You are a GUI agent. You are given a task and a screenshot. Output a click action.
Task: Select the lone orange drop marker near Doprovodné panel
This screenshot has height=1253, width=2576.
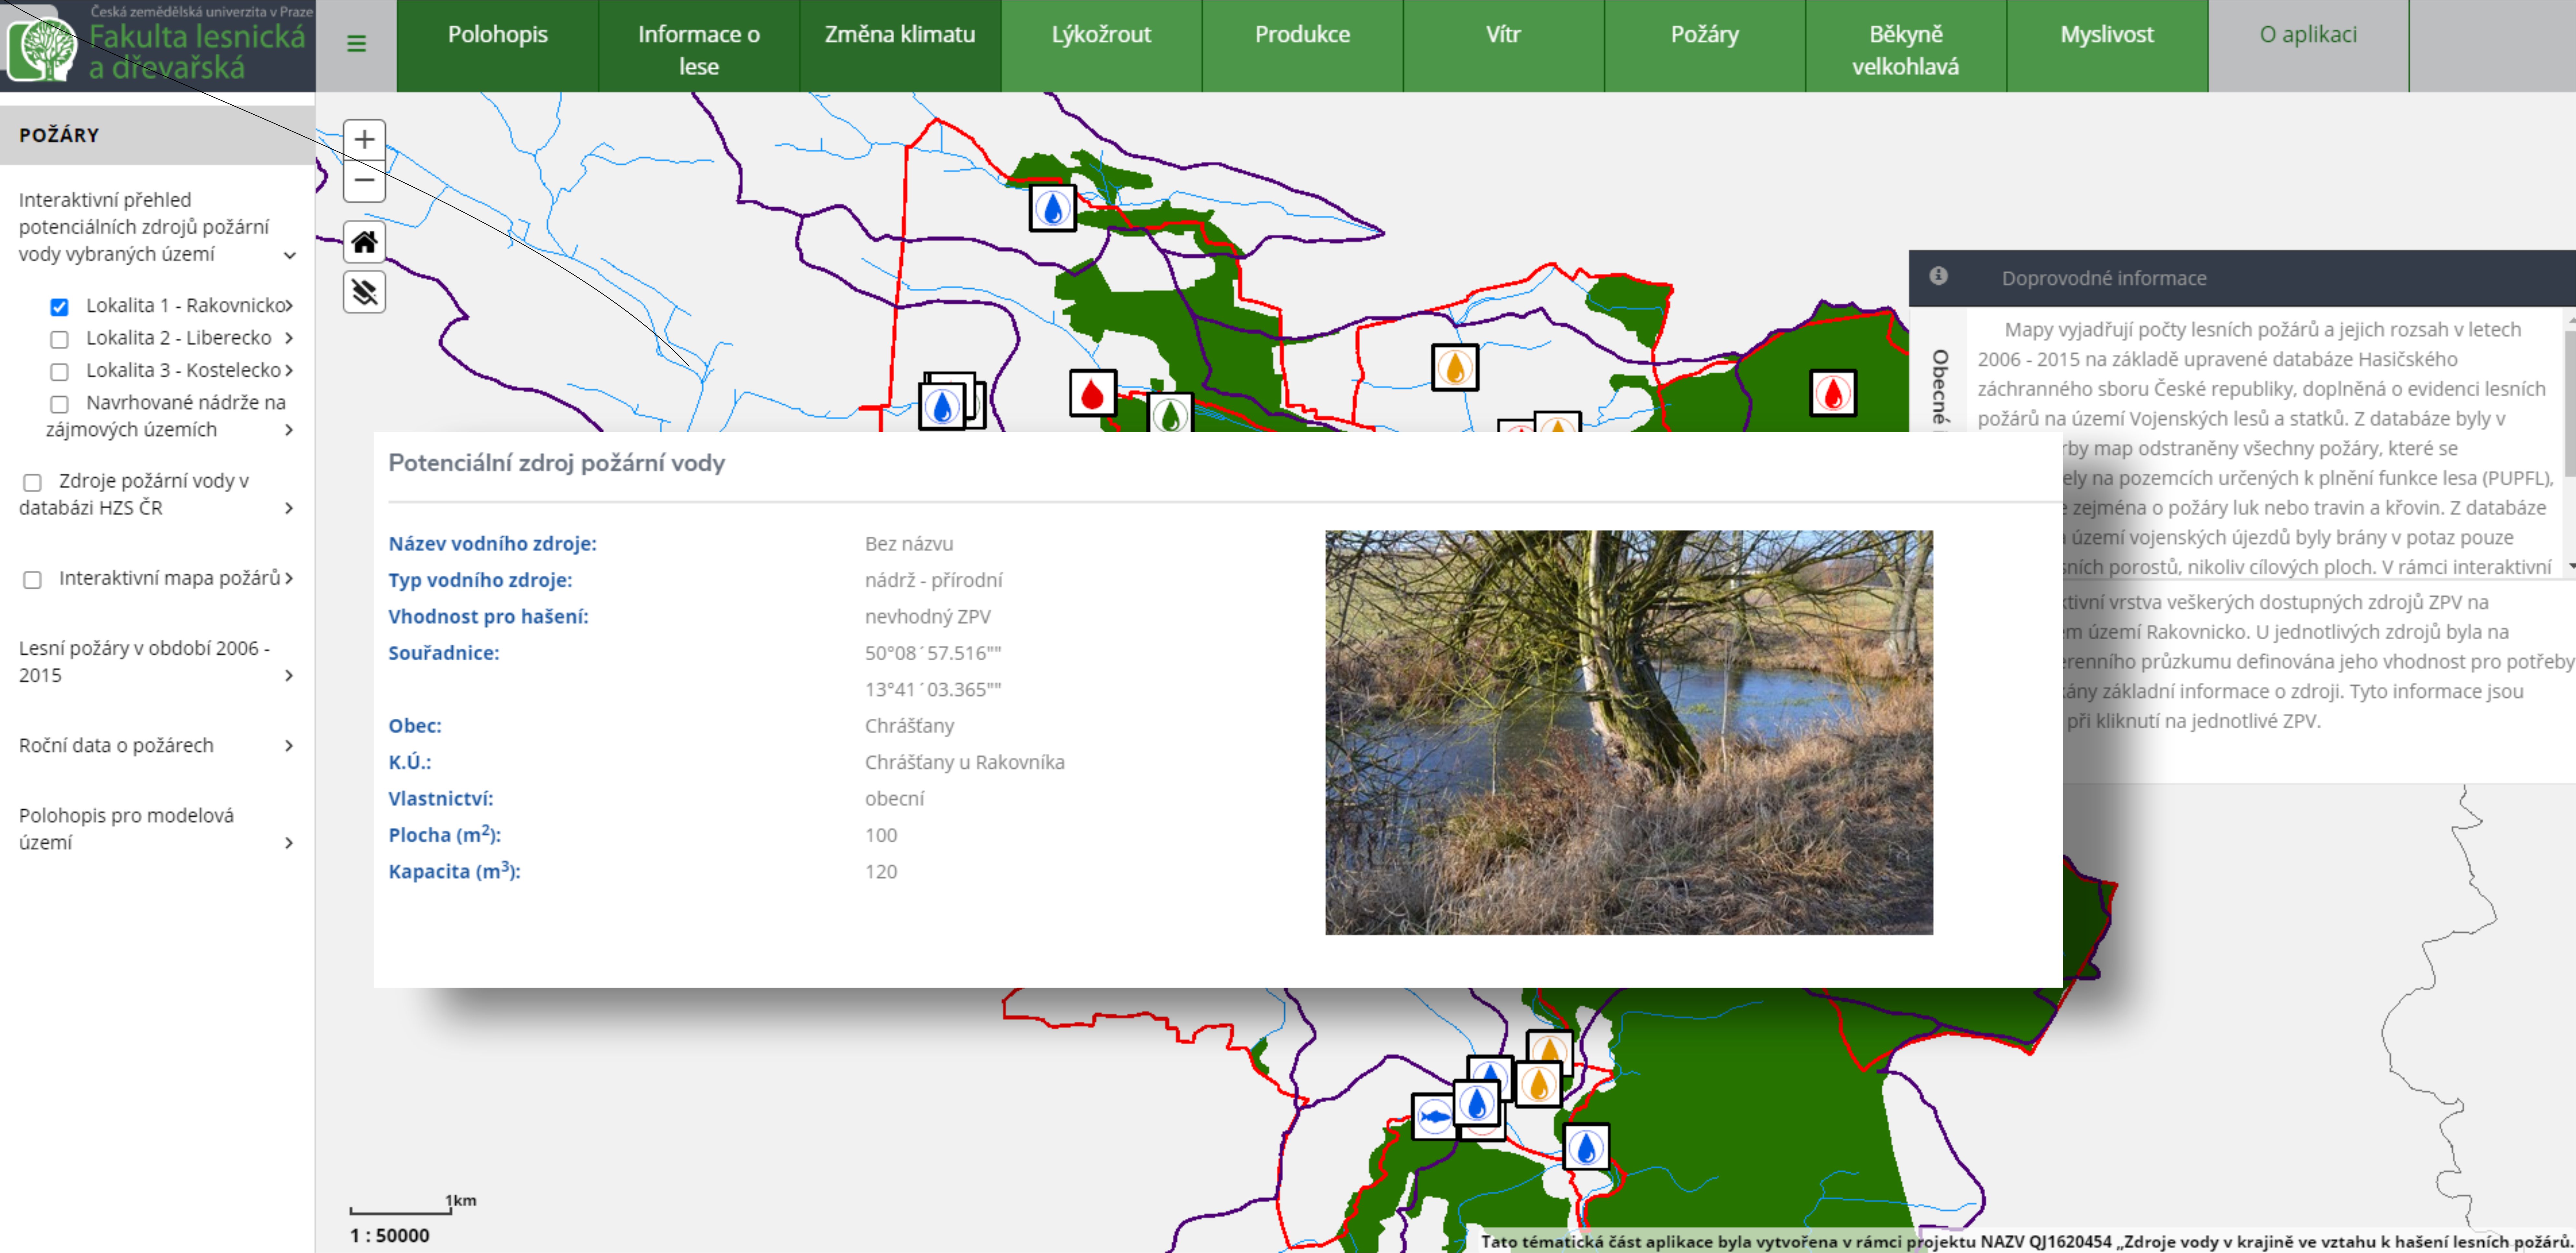[x=1455, y=367]
